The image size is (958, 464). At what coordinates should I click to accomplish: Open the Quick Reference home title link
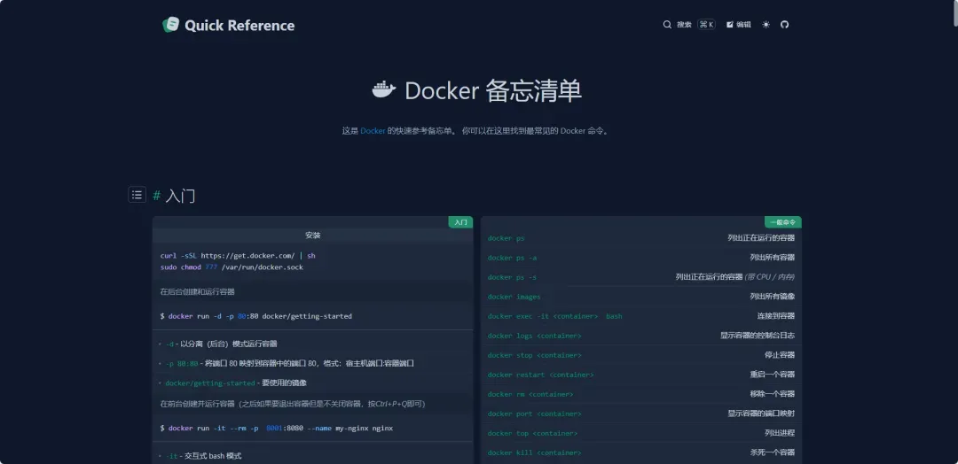click(x=239, y=25)
